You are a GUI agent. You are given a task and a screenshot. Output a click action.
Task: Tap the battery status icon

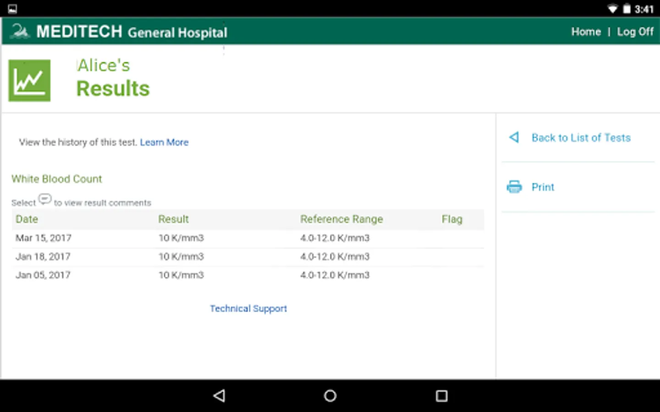pos(627,9)
